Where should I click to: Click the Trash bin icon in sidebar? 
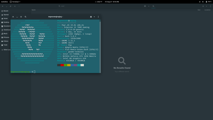[x=2, y=45]
